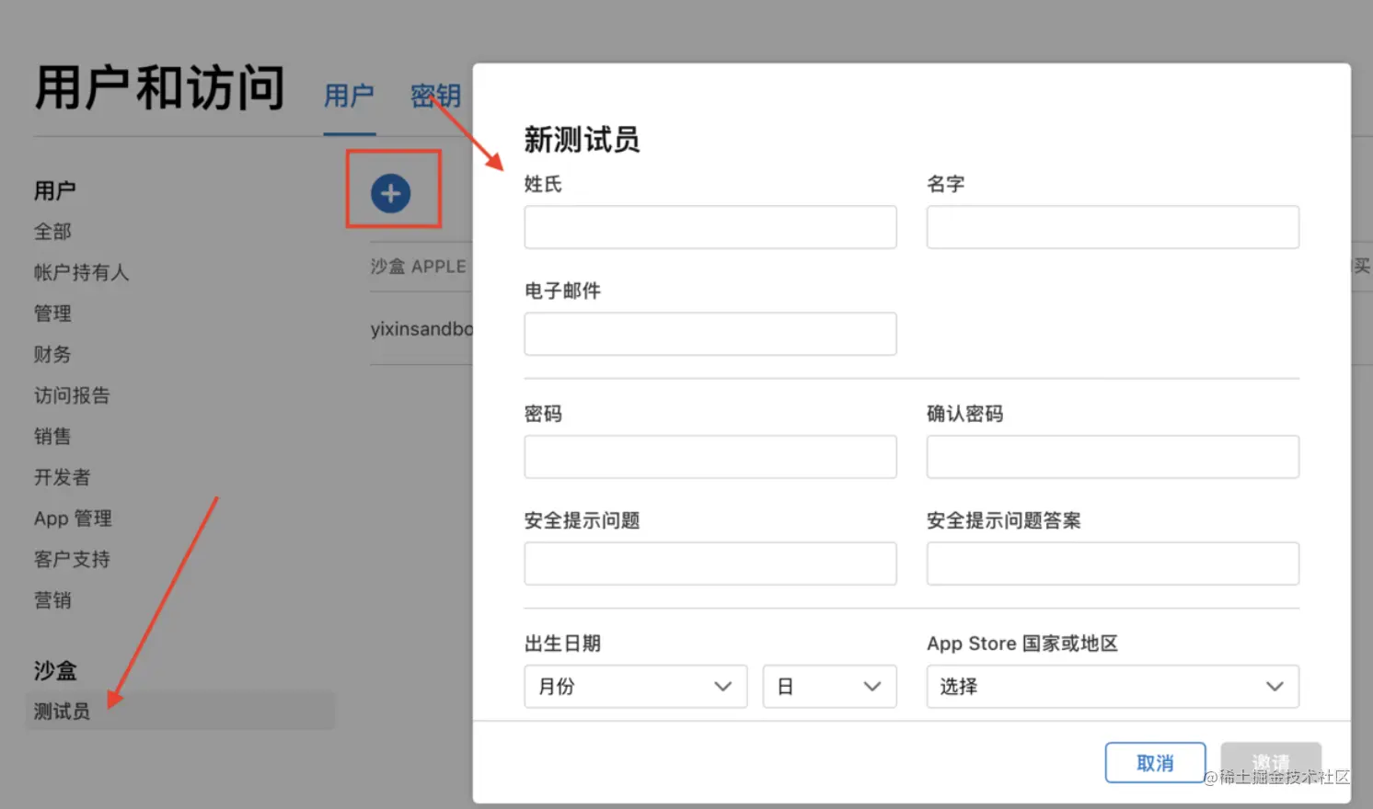Screen dimensions: 1373x809
Task: Select 开发者 in the sidebar
Action: pyautogui.click(x=63, y=477)
